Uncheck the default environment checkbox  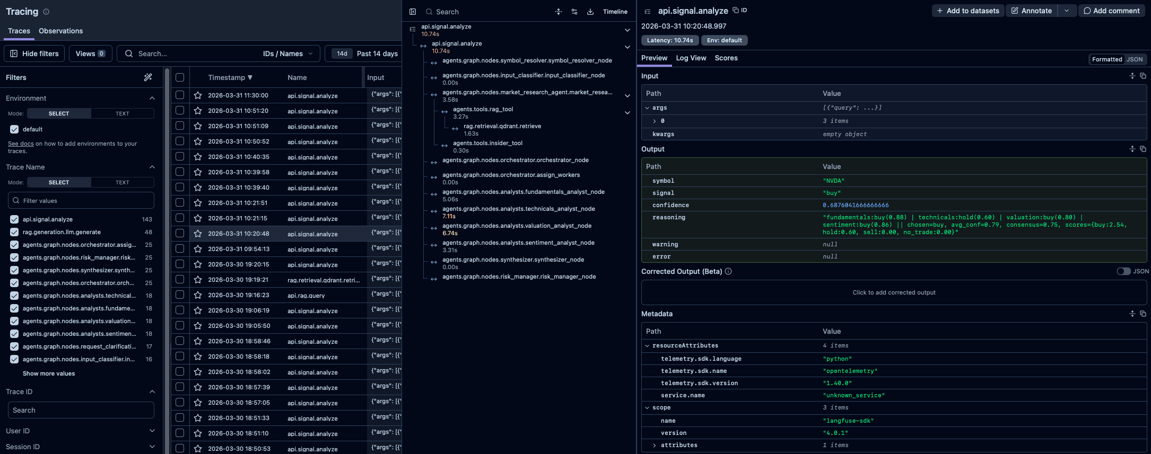pyautogui.click(x=14, y=129)
